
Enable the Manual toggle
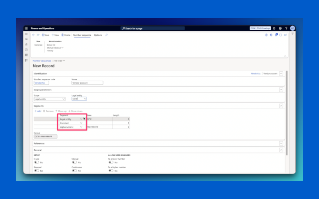pyautogui.click(x=74, y=162)
